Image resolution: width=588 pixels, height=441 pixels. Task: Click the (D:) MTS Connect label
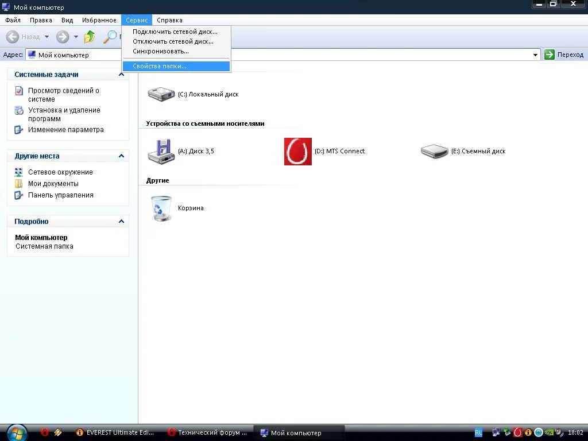[340, 151]
